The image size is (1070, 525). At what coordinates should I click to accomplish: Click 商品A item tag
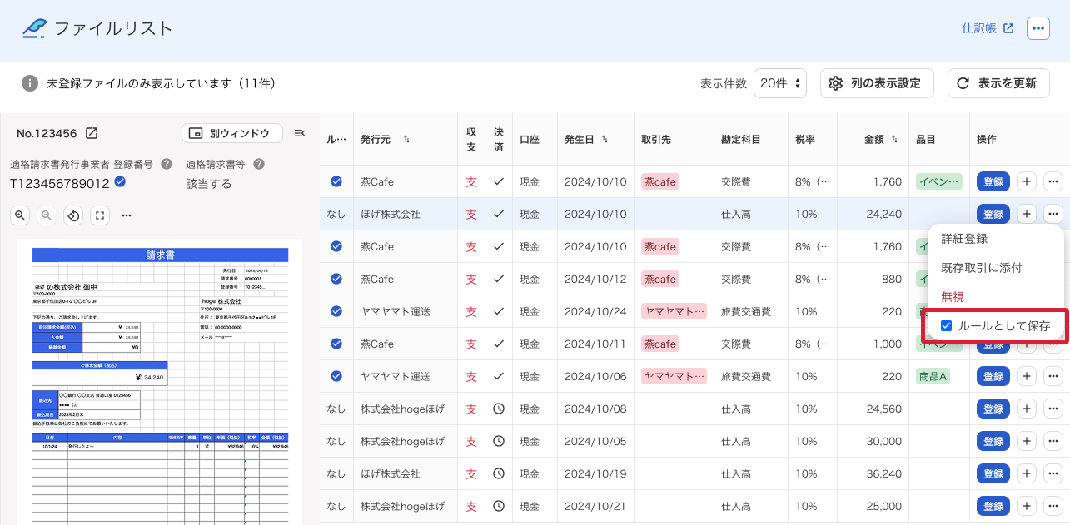pos(933,376)
